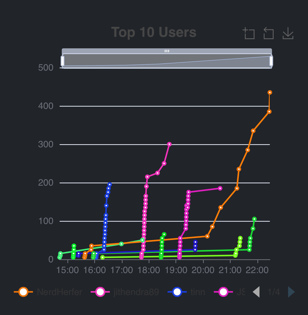Click NerdHerfer's highest orange data point
The image size is (308, 315).
click(x=270, y=92)
